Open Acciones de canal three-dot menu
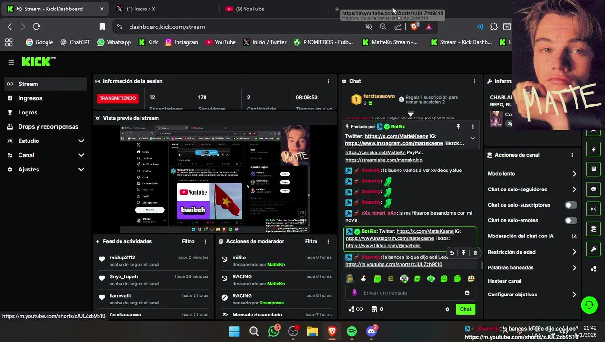The width and height of the screenshot is (605, 342). tap(572, 155)
